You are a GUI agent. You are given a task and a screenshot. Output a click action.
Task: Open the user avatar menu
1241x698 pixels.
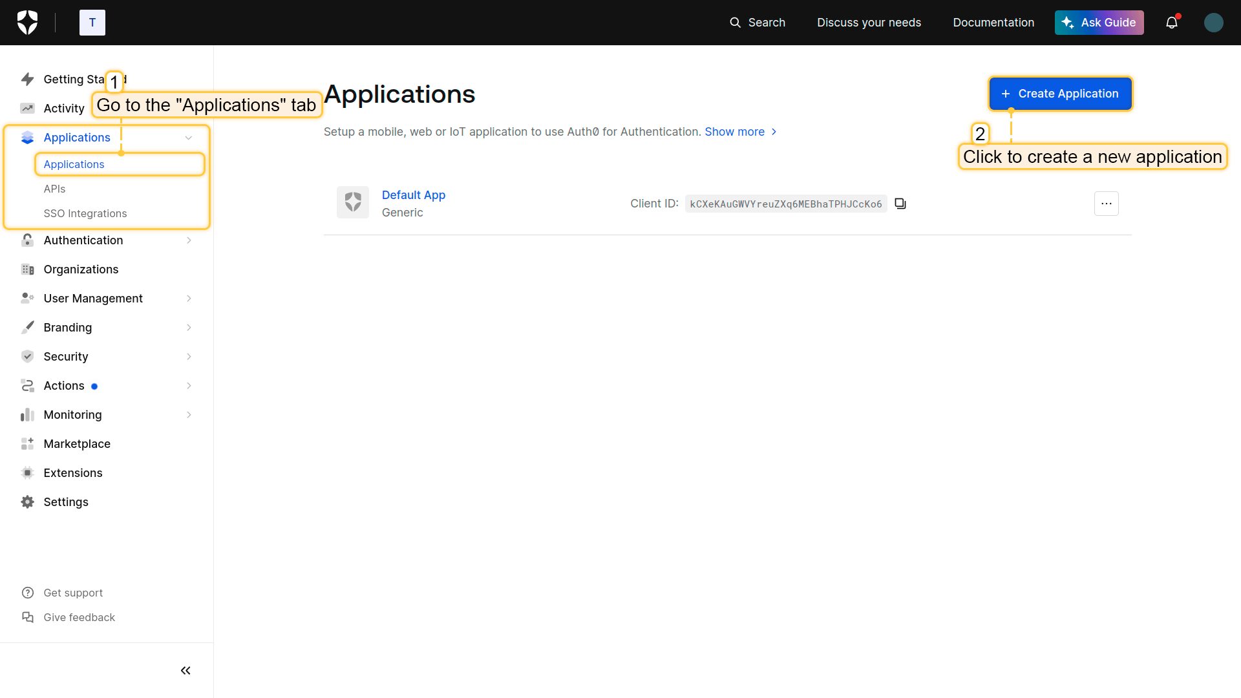click(x=1213, y=23)
